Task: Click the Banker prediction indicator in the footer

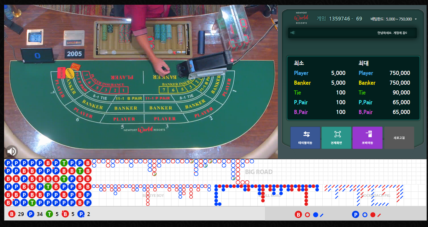Action: (x=309, y=215)
